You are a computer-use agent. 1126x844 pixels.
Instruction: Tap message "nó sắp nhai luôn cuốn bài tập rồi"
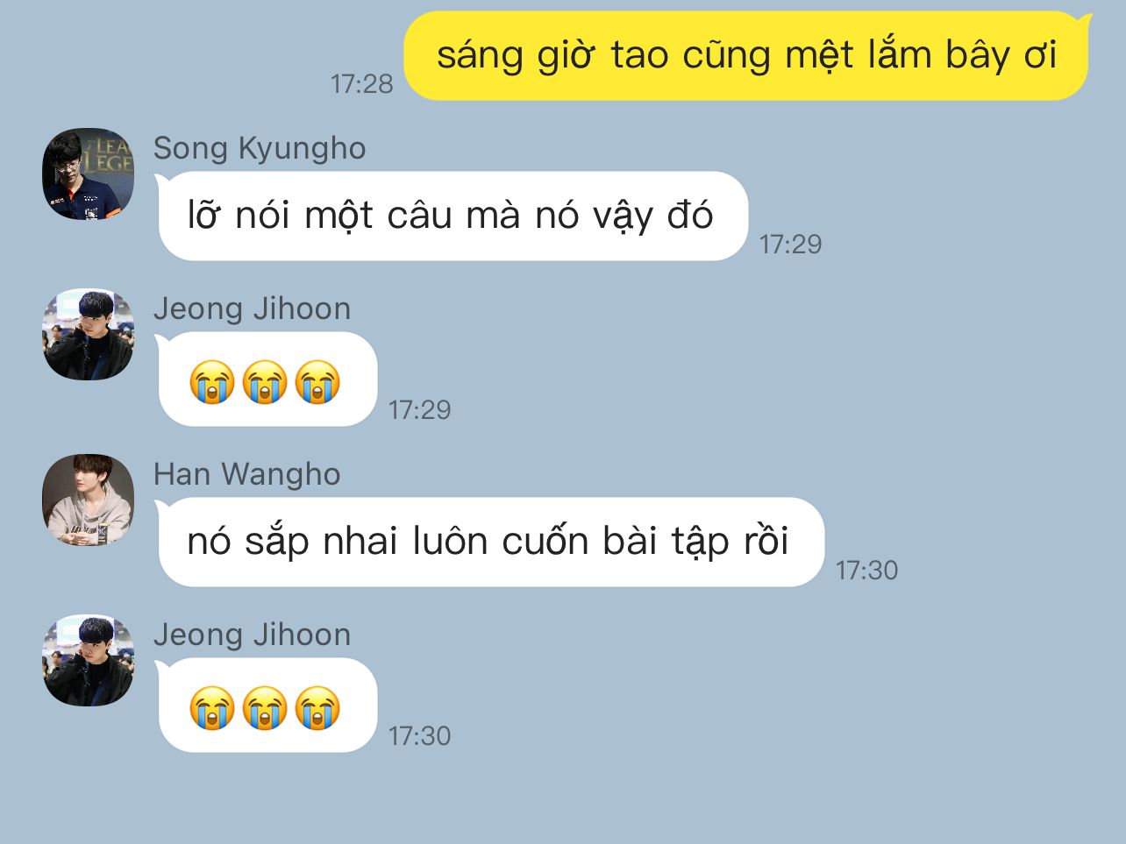click(489, 542)
